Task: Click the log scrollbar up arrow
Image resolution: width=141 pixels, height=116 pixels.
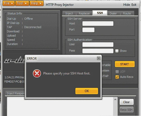Action: click(115, 99)
